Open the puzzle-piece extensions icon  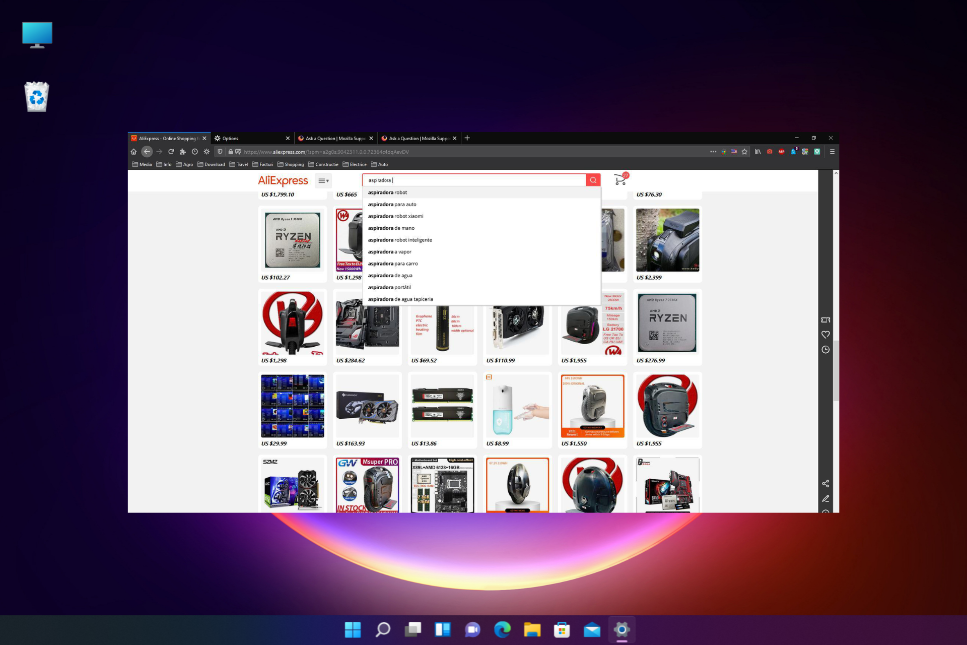(183, 152)
